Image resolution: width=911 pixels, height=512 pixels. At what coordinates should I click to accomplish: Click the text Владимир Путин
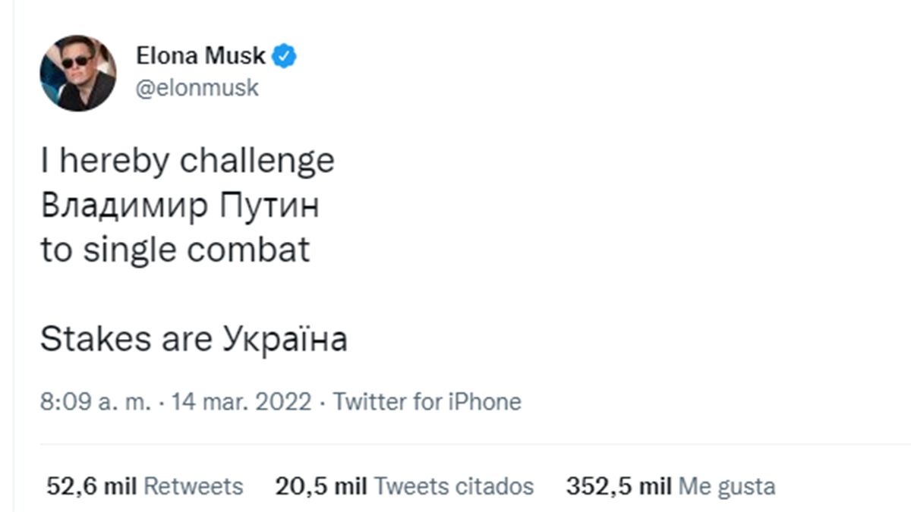(x=182, y=203)
